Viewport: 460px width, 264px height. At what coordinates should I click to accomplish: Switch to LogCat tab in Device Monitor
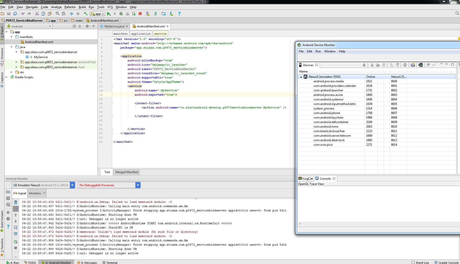click(305, 179)
